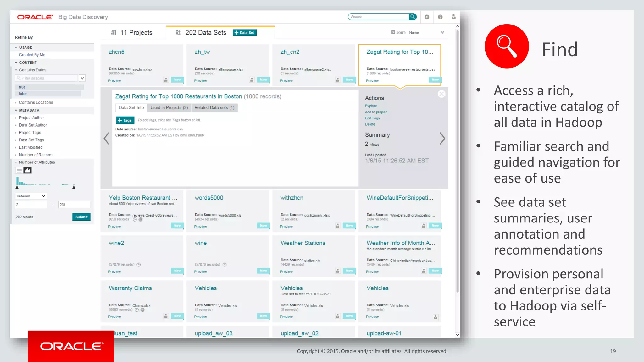Collapse the USAGE refinement section
The width and height of the screenshot is (644, 362).
click(x=16, y=47)
